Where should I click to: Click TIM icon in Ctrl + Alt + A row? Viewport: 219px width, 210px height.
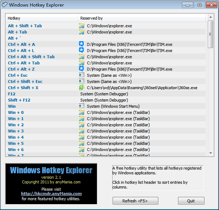81,44
